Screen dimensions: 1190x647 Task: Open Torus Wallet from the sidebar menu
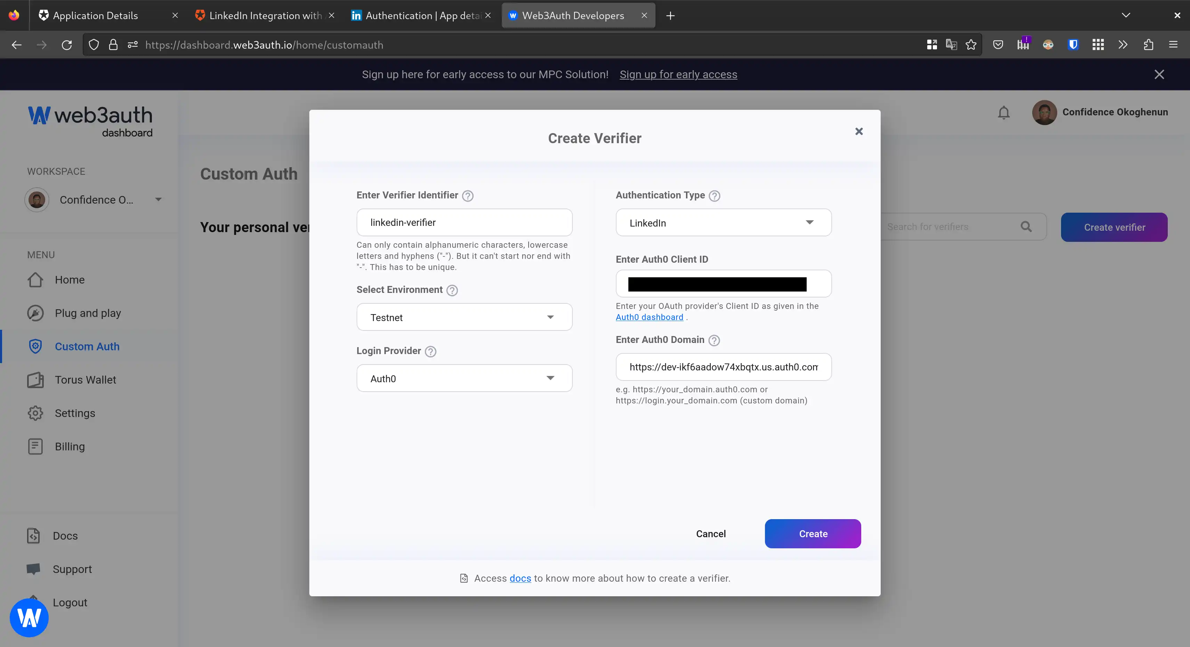pyautogui.click(x=85, y=379)
